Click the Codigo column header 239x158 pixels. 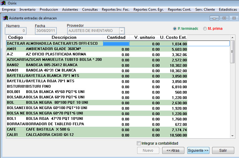click(x=16, y=37)
